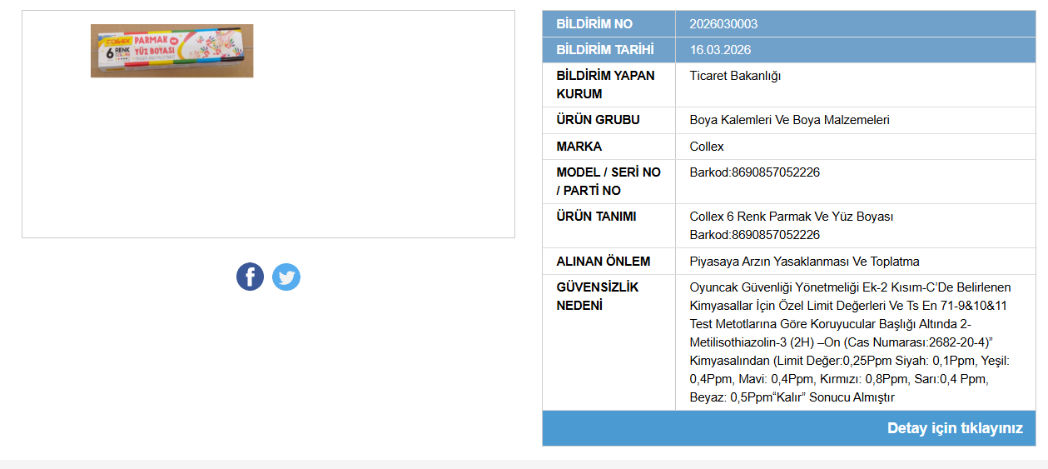The width and height of the screenshot is (1048, 469).
Task: Click the 'BİLDİRİM NO' header label
Action: coord(594,24)
